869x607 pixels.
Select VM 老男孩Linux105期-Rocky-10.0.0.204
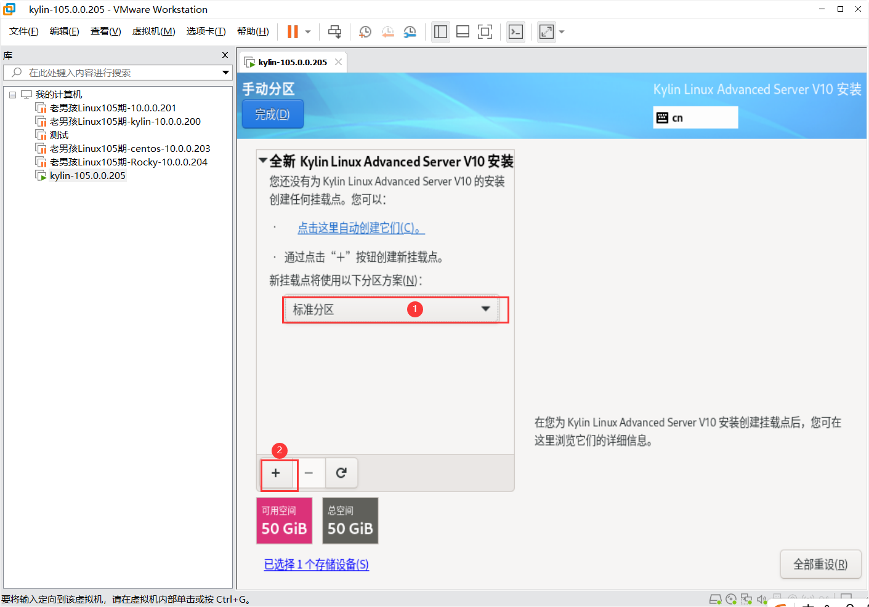click(129, 162)
